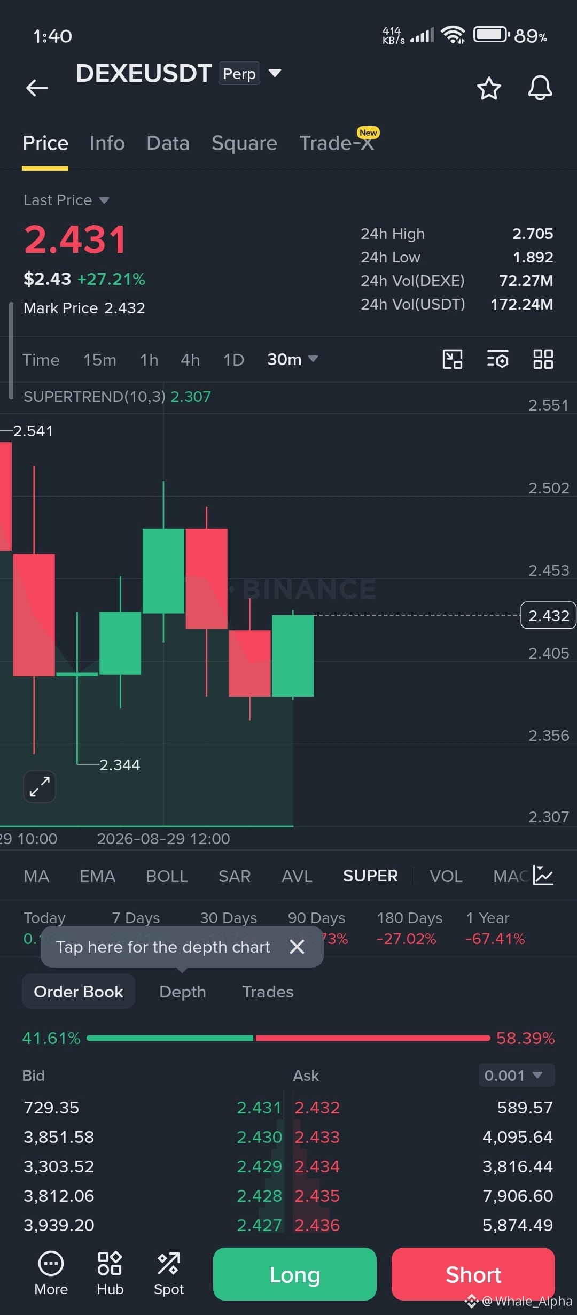The height and width of the screenshot is (1315, 577).
Task: Open chart settings list icon
Action: [x=498, y=359]
